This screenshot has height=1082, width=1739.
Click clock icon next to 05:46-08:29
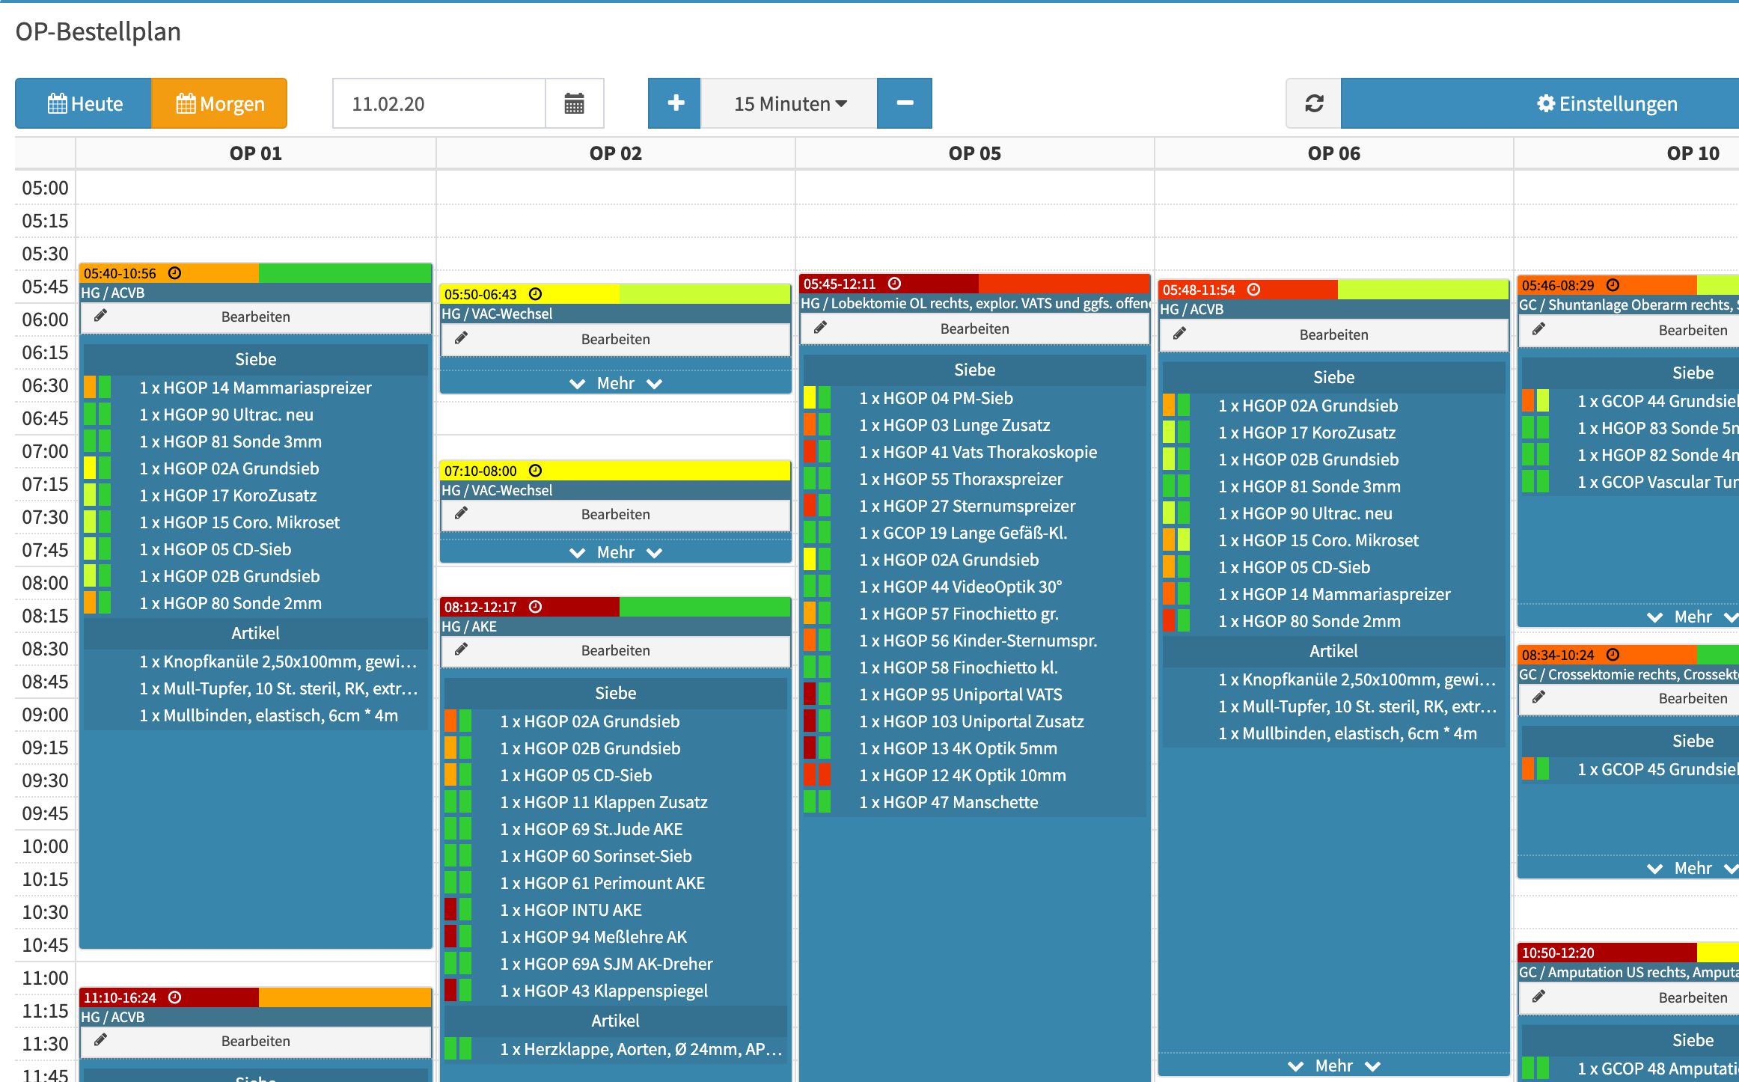[x=1613, y=285]
